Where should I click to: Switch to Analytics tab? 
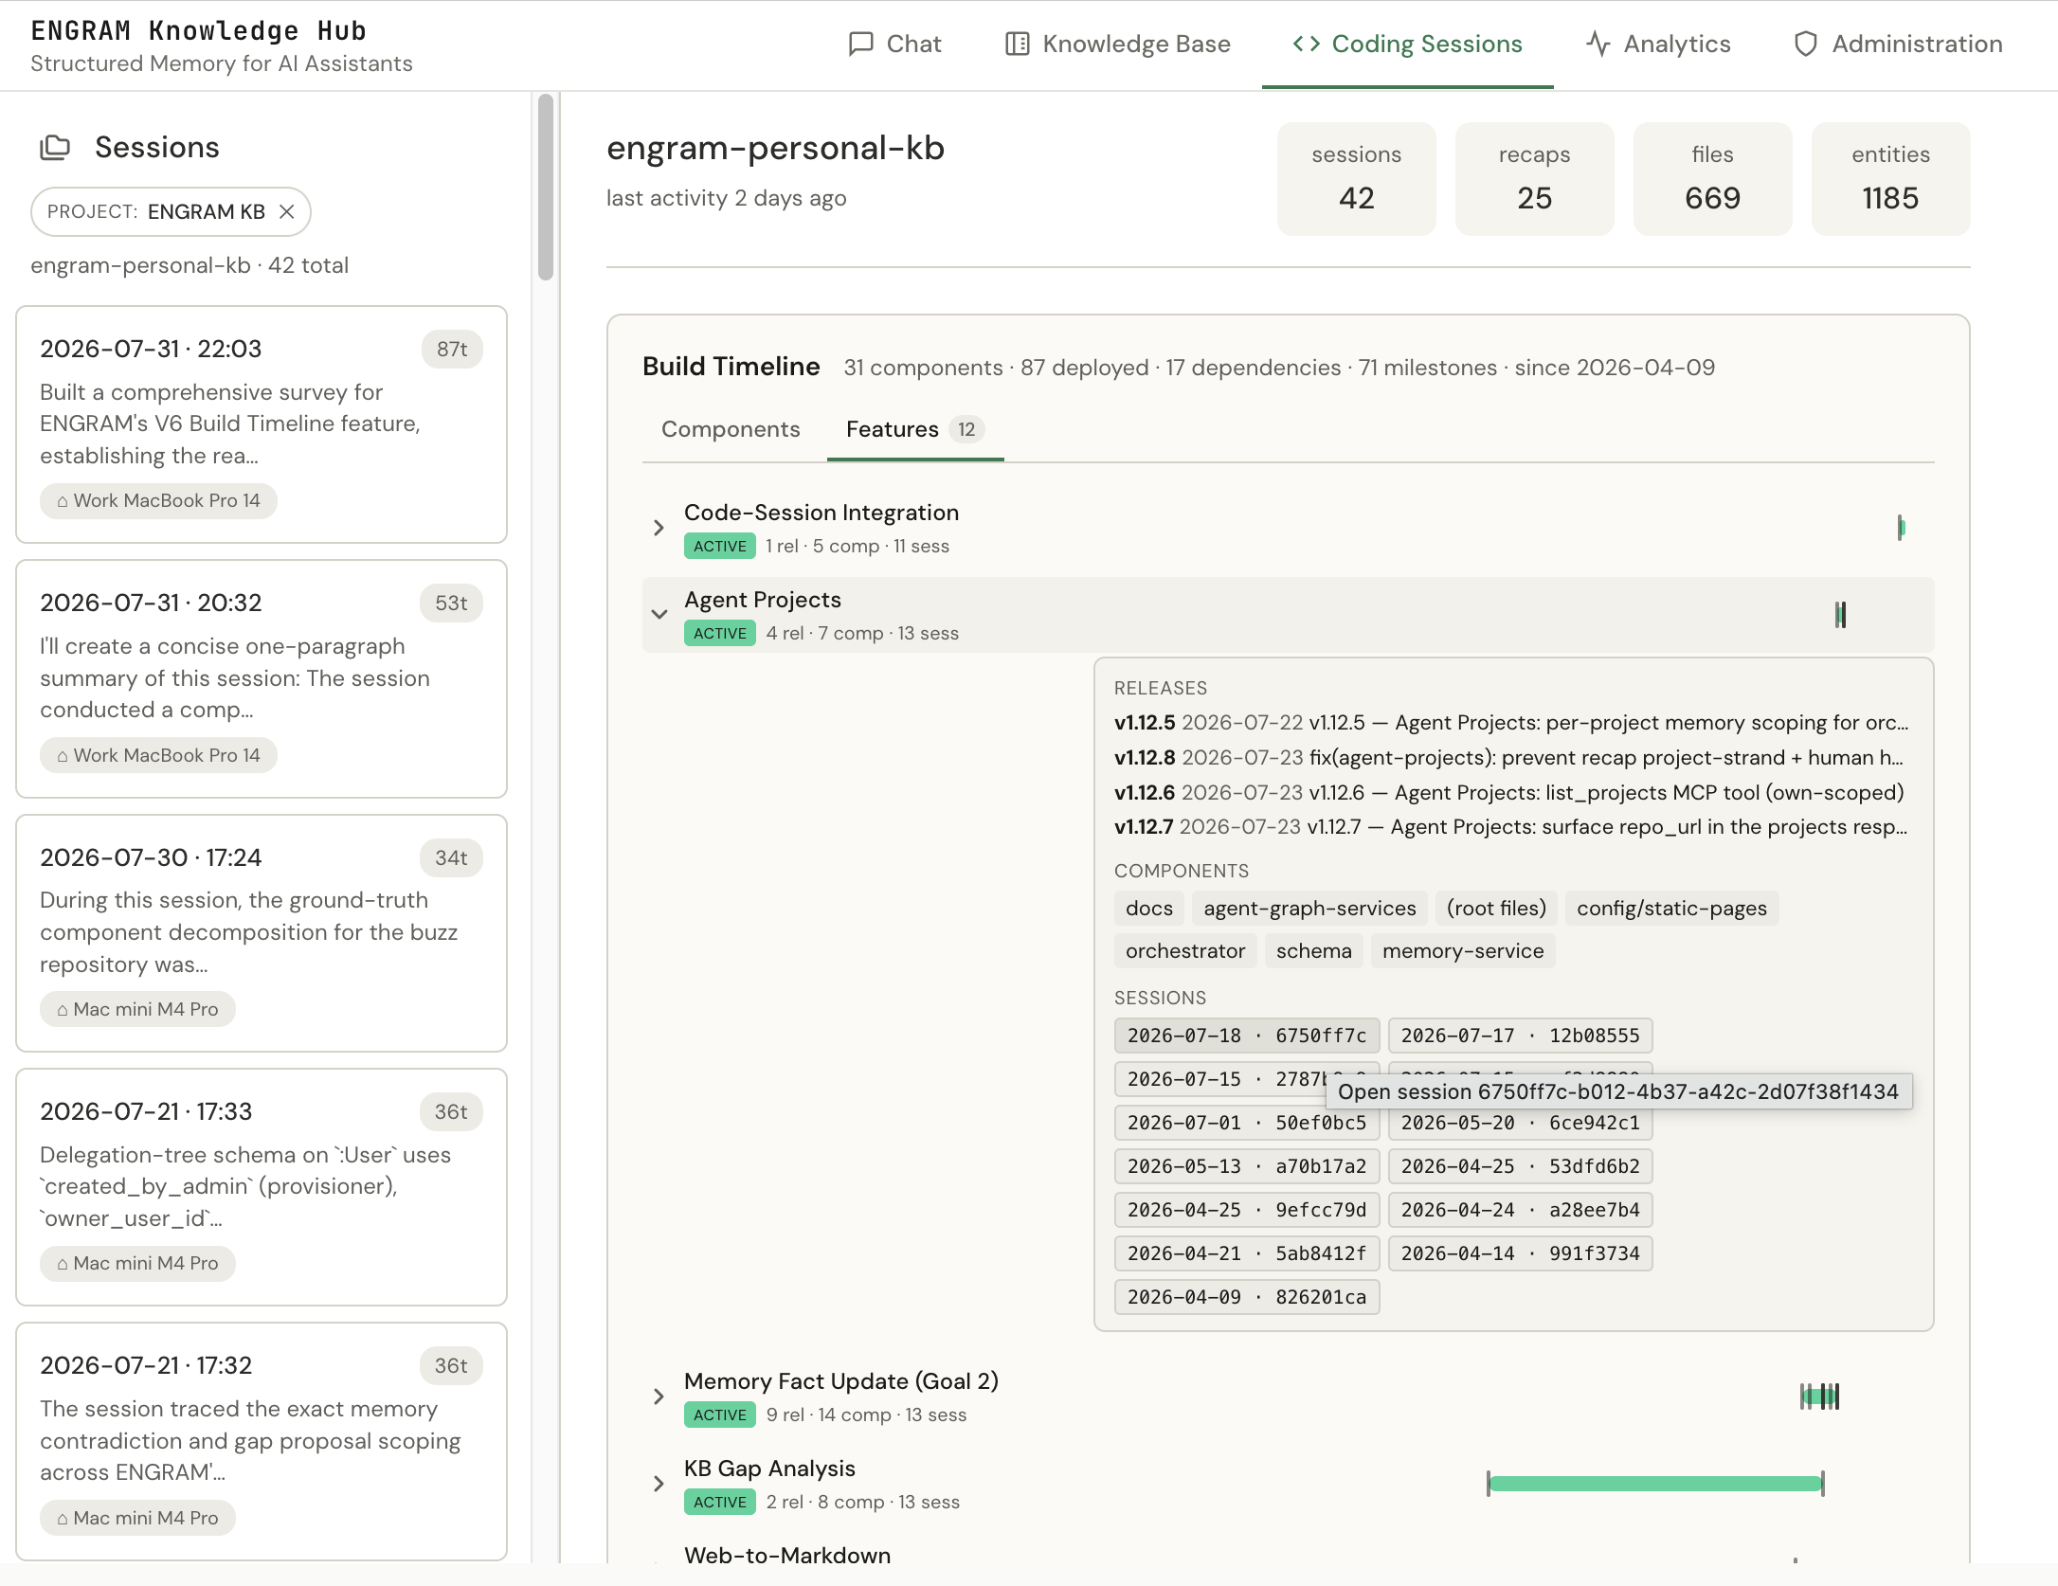[1658, 44]
